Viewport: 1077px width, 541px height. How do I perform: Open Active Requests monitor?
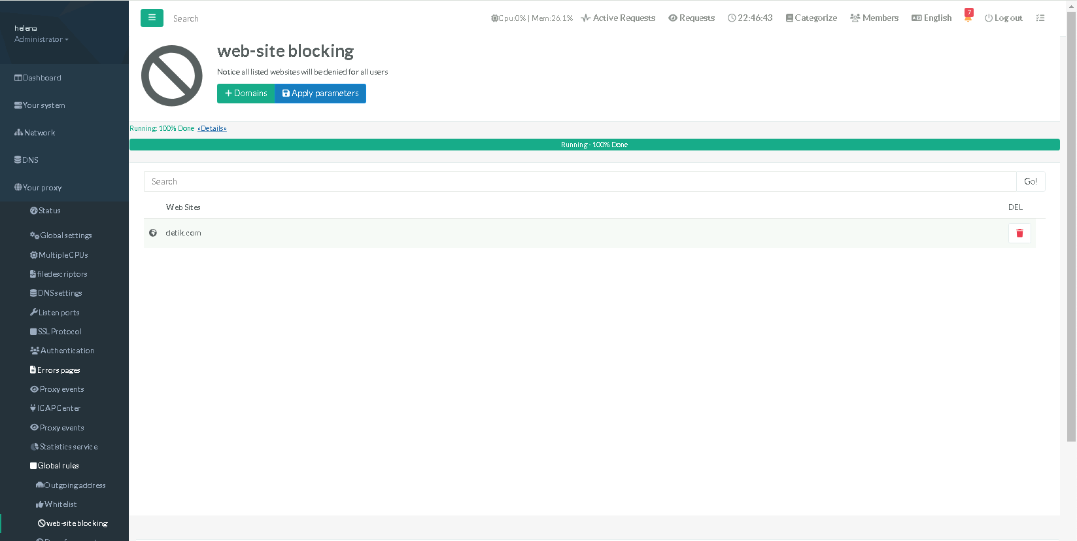click(618, 18)
